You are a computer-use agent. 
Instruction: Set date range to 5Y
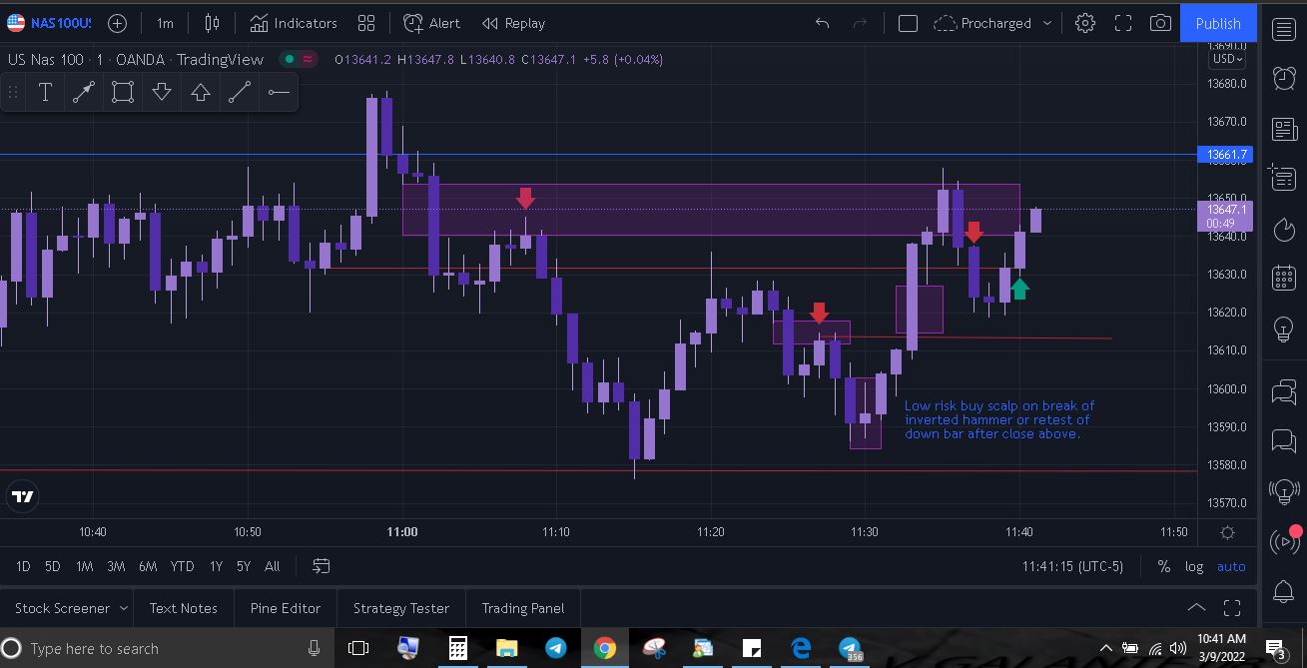point(244,566)
